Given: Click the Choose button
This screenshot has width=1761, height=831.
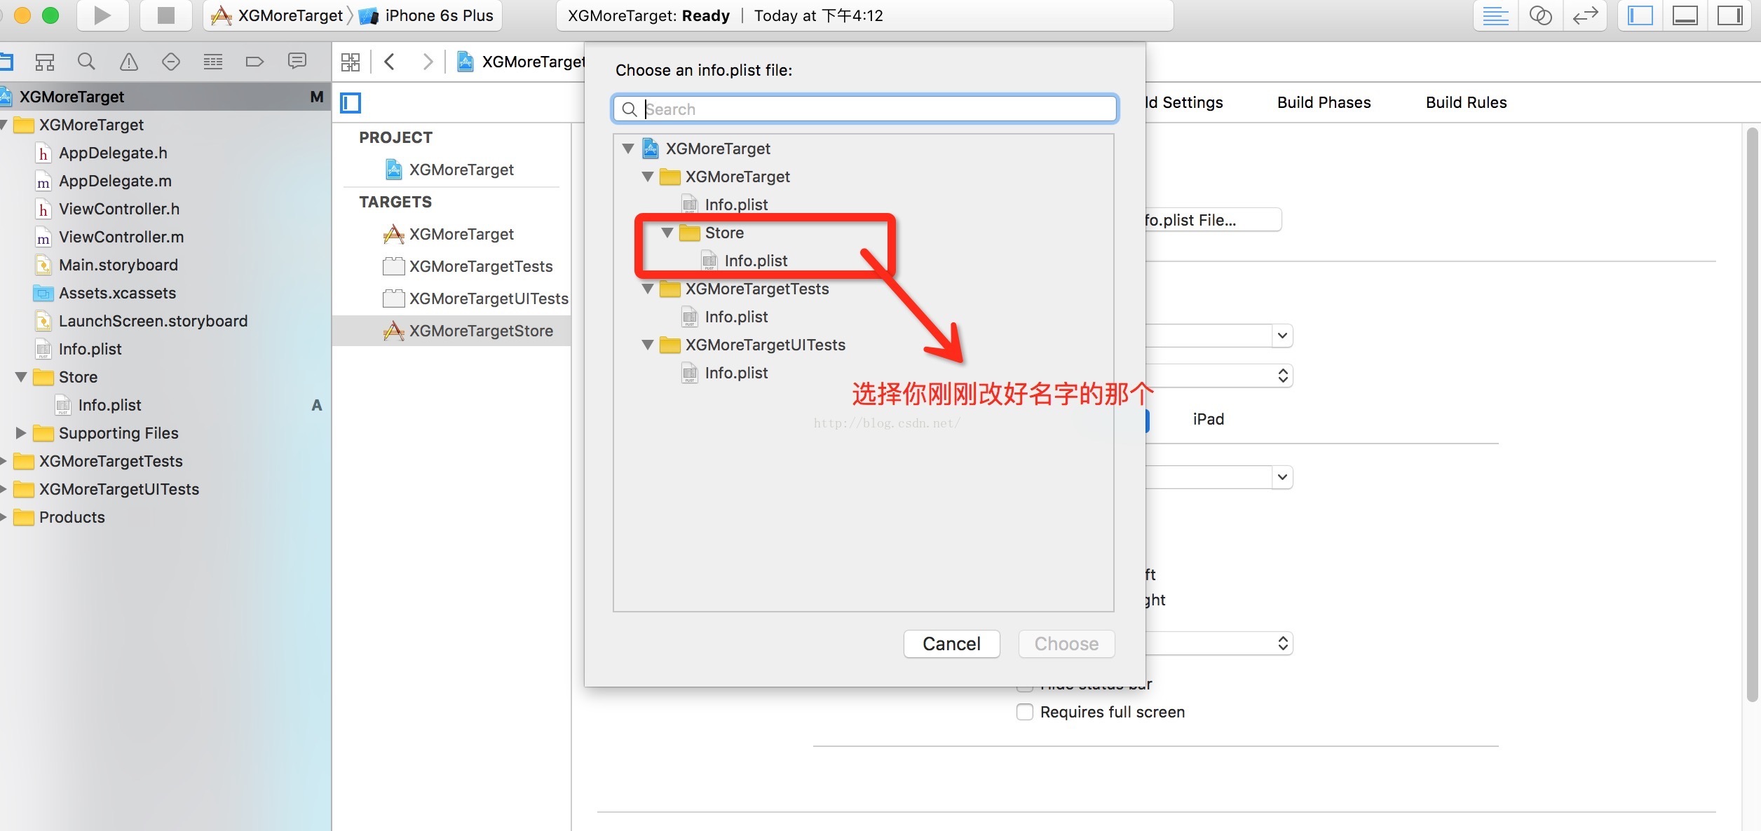Looking at the screenshot, I should (x=1066, y=643).
